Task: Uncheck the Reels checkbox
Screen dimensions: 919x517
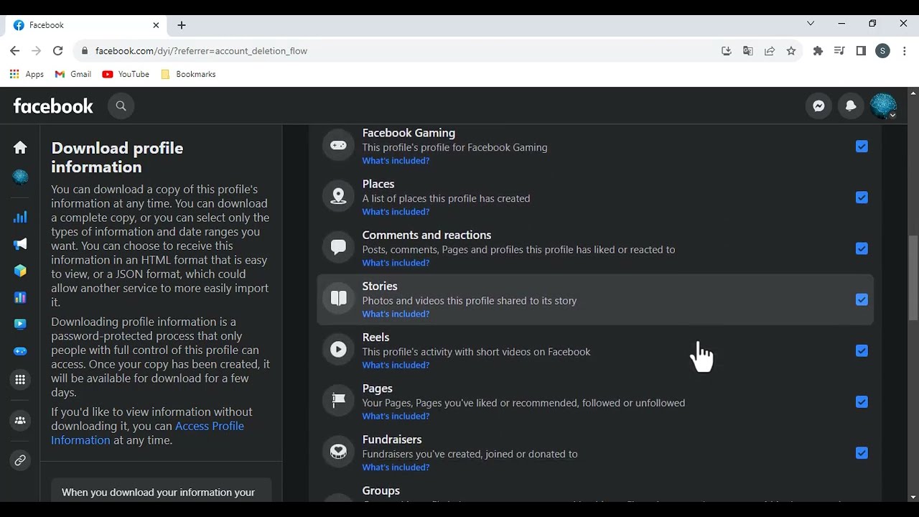Action: point(862,350)
